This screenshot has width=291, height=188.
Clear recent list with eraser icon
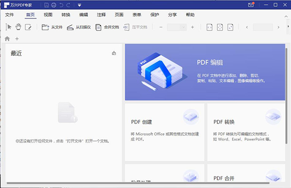tap(114, 53)
